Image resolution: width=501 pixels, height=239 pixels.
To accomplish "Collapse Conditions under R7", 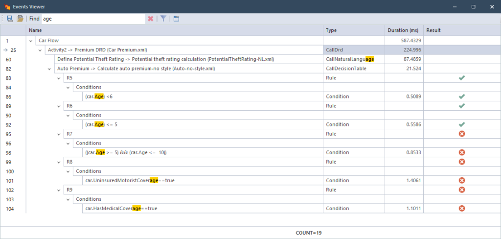I will 68,143.
